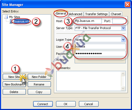Click the New Folder button

[39, 77]
